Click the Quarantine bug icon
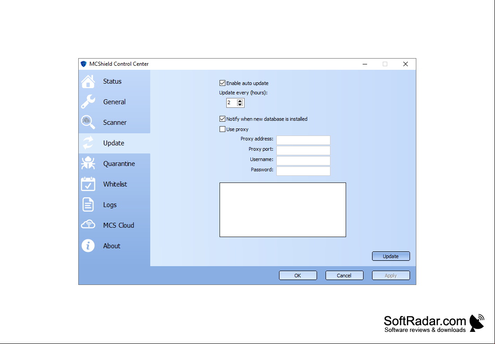The height and width of the screenshot is (344, 495). (x=88, y=163)
